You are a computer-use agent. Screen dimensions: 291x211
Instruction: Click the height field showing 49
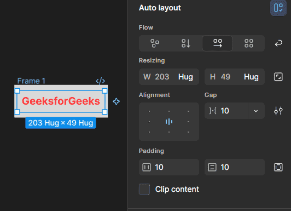click(x=225, y=77)
